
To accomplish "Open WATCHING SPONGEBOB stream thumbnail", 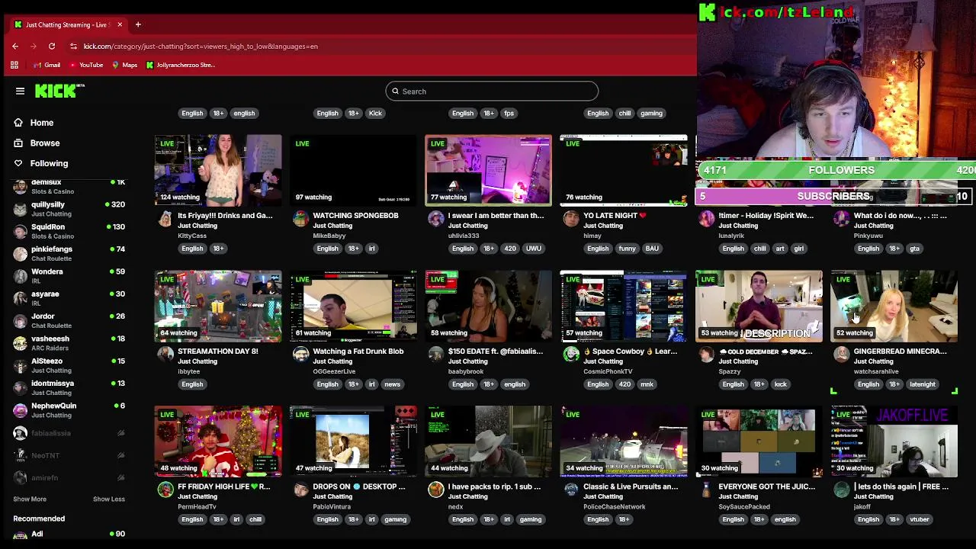I will (x=353, y=171).
